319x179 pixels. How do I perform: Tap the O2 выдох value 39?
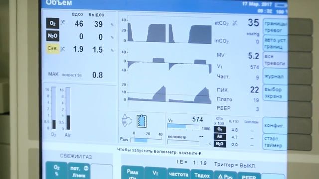pos(98,24)
